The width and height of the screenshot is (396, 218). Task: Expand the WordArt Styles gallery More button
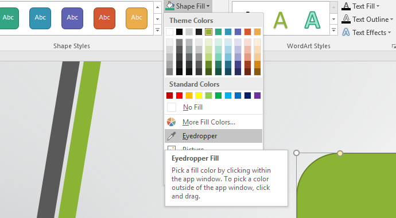click(x=333, y=30)
